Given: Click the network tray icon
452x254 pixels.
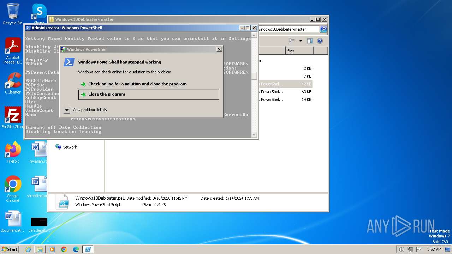Looking at the screenshot, I should [x=410, y=249].
